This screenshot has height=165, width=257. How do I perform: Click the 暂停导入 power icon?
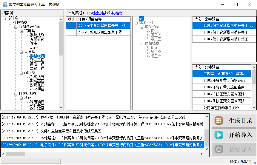219,149
